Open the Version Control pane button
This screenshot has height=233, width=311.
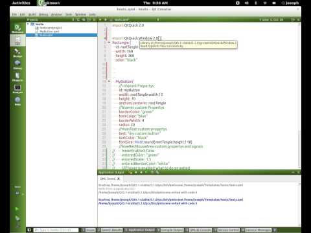[226, 230]
